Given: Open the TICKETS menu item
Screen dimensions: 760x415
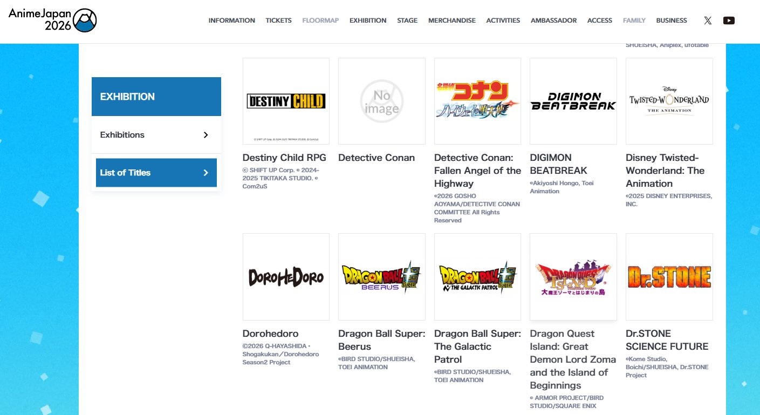Looking at the screenshot, I should pos(278,21).
